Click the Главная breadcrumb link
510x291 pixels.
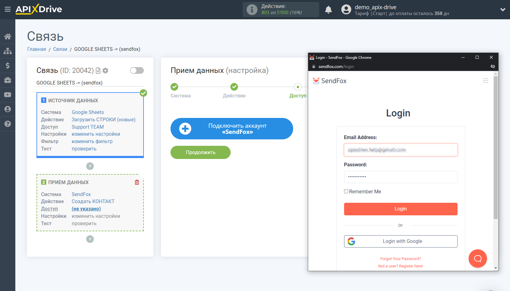tap(36, 49)
